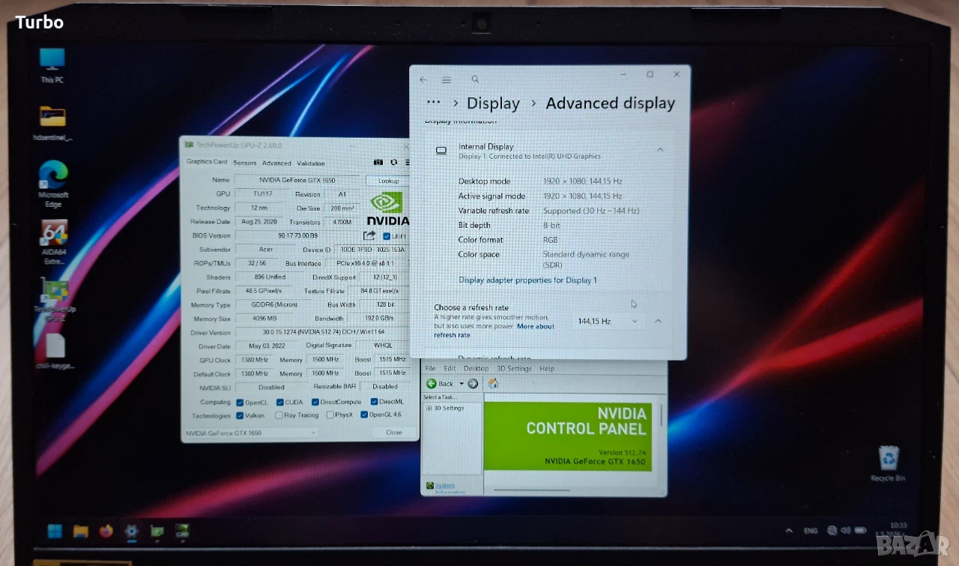
Task: Open the 3D Settings menu
Action: tap(515, 369)
